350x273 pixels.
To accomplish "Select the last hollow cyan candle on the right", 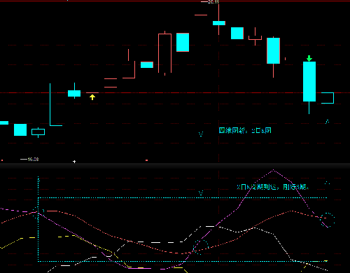I will [x=328, y=98].
